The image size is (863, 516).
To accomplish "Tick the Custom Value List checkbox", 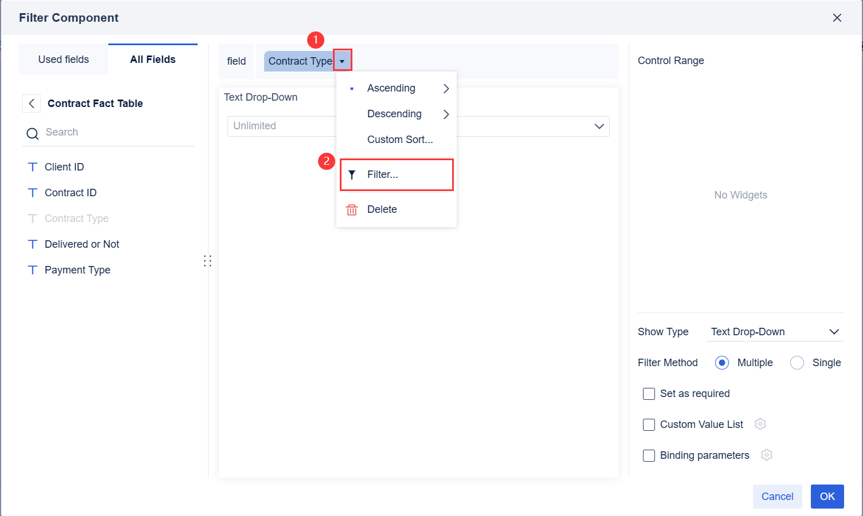I will [x=649, y=424].
